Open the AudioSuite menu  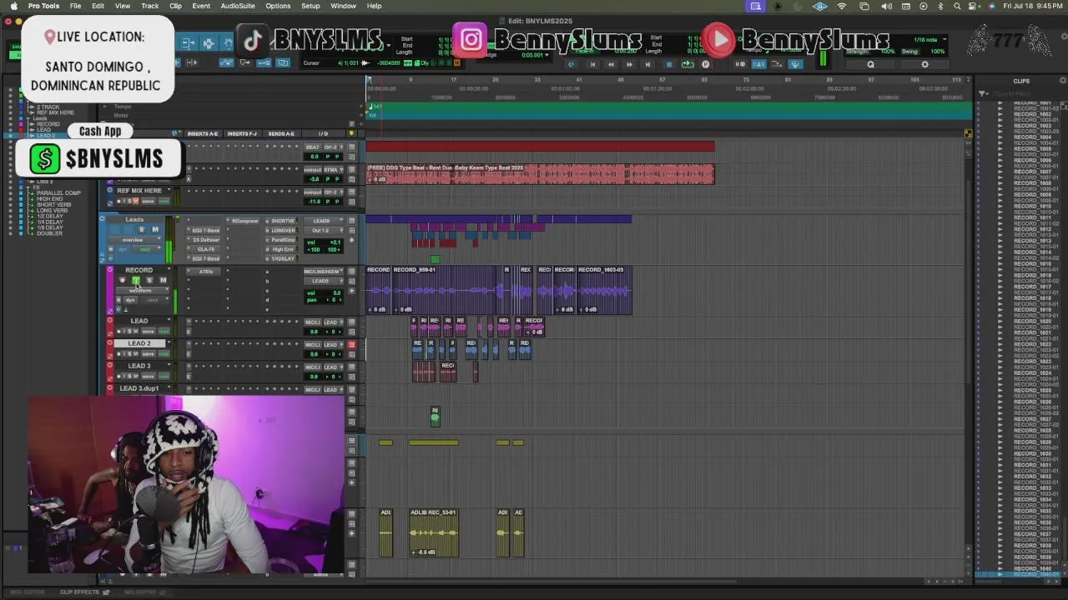(x=238, y=6)
